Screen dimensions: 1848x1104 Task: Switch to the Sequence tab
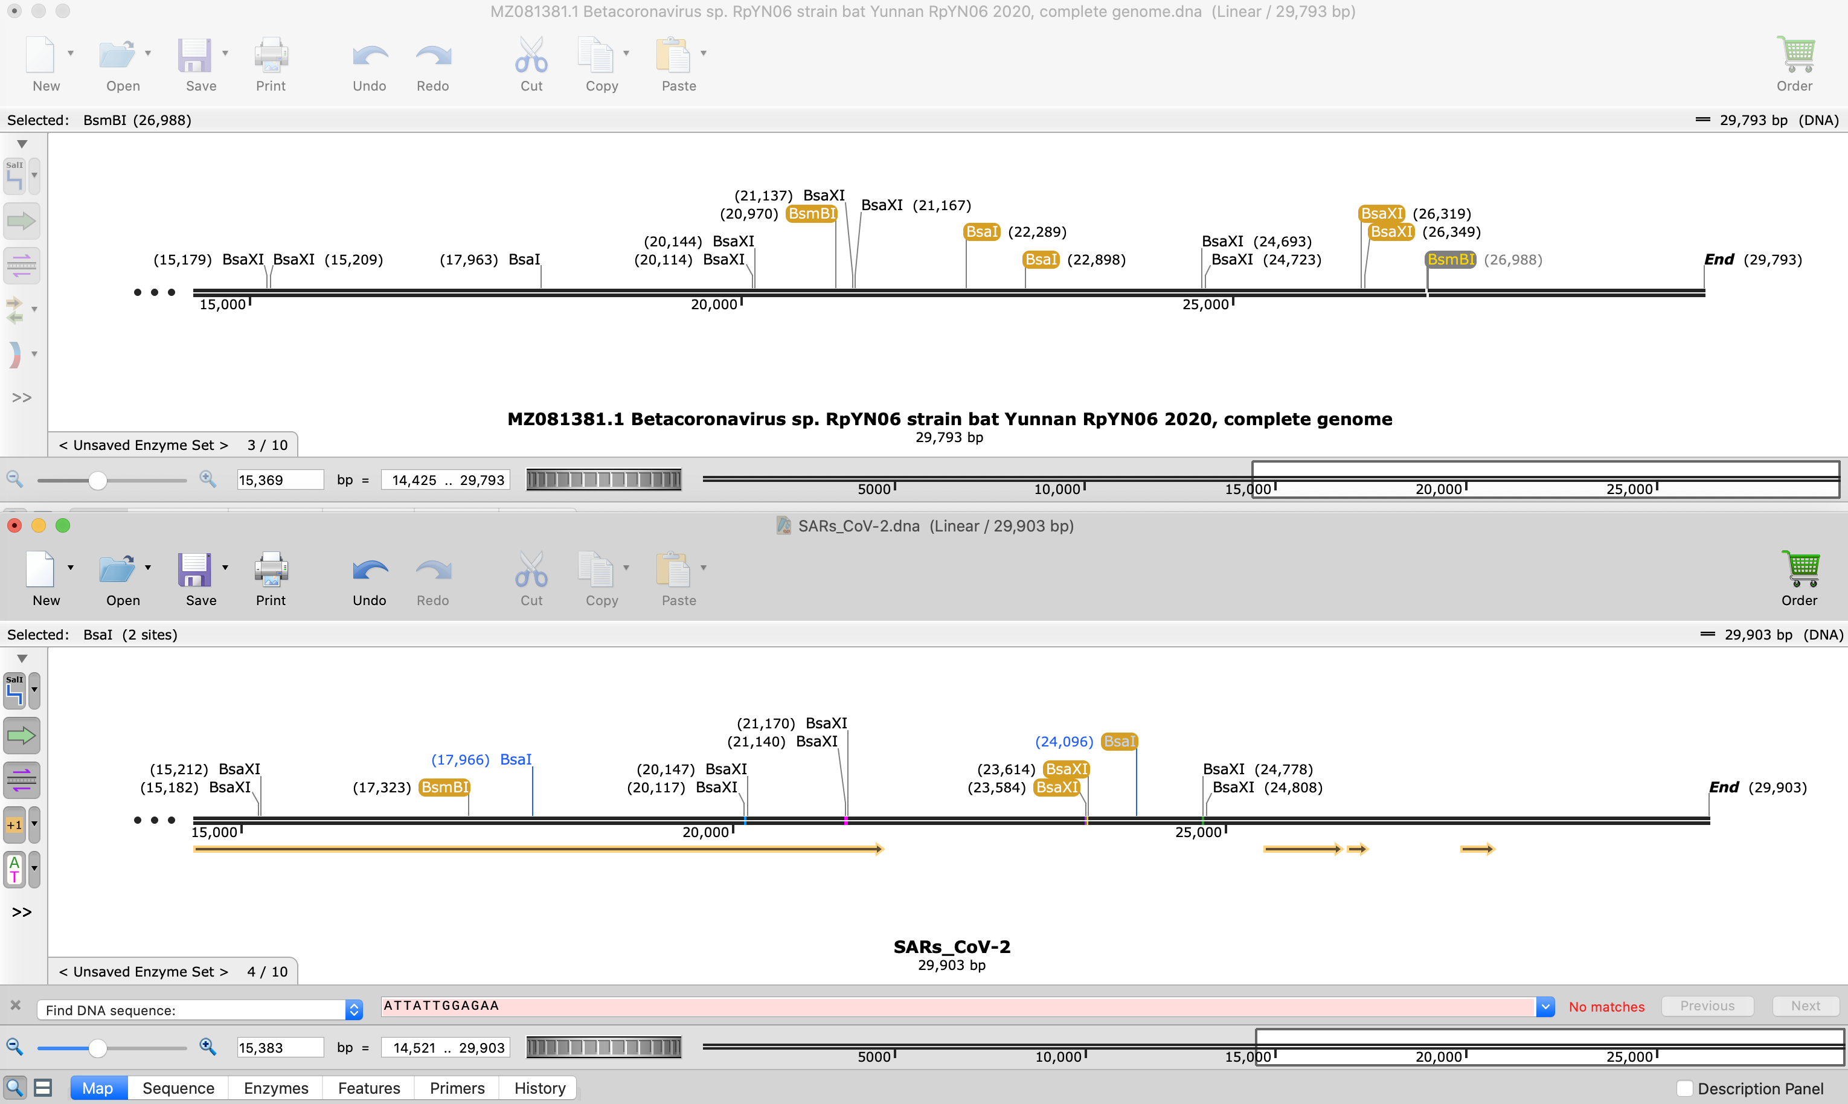pos(178,1088)
